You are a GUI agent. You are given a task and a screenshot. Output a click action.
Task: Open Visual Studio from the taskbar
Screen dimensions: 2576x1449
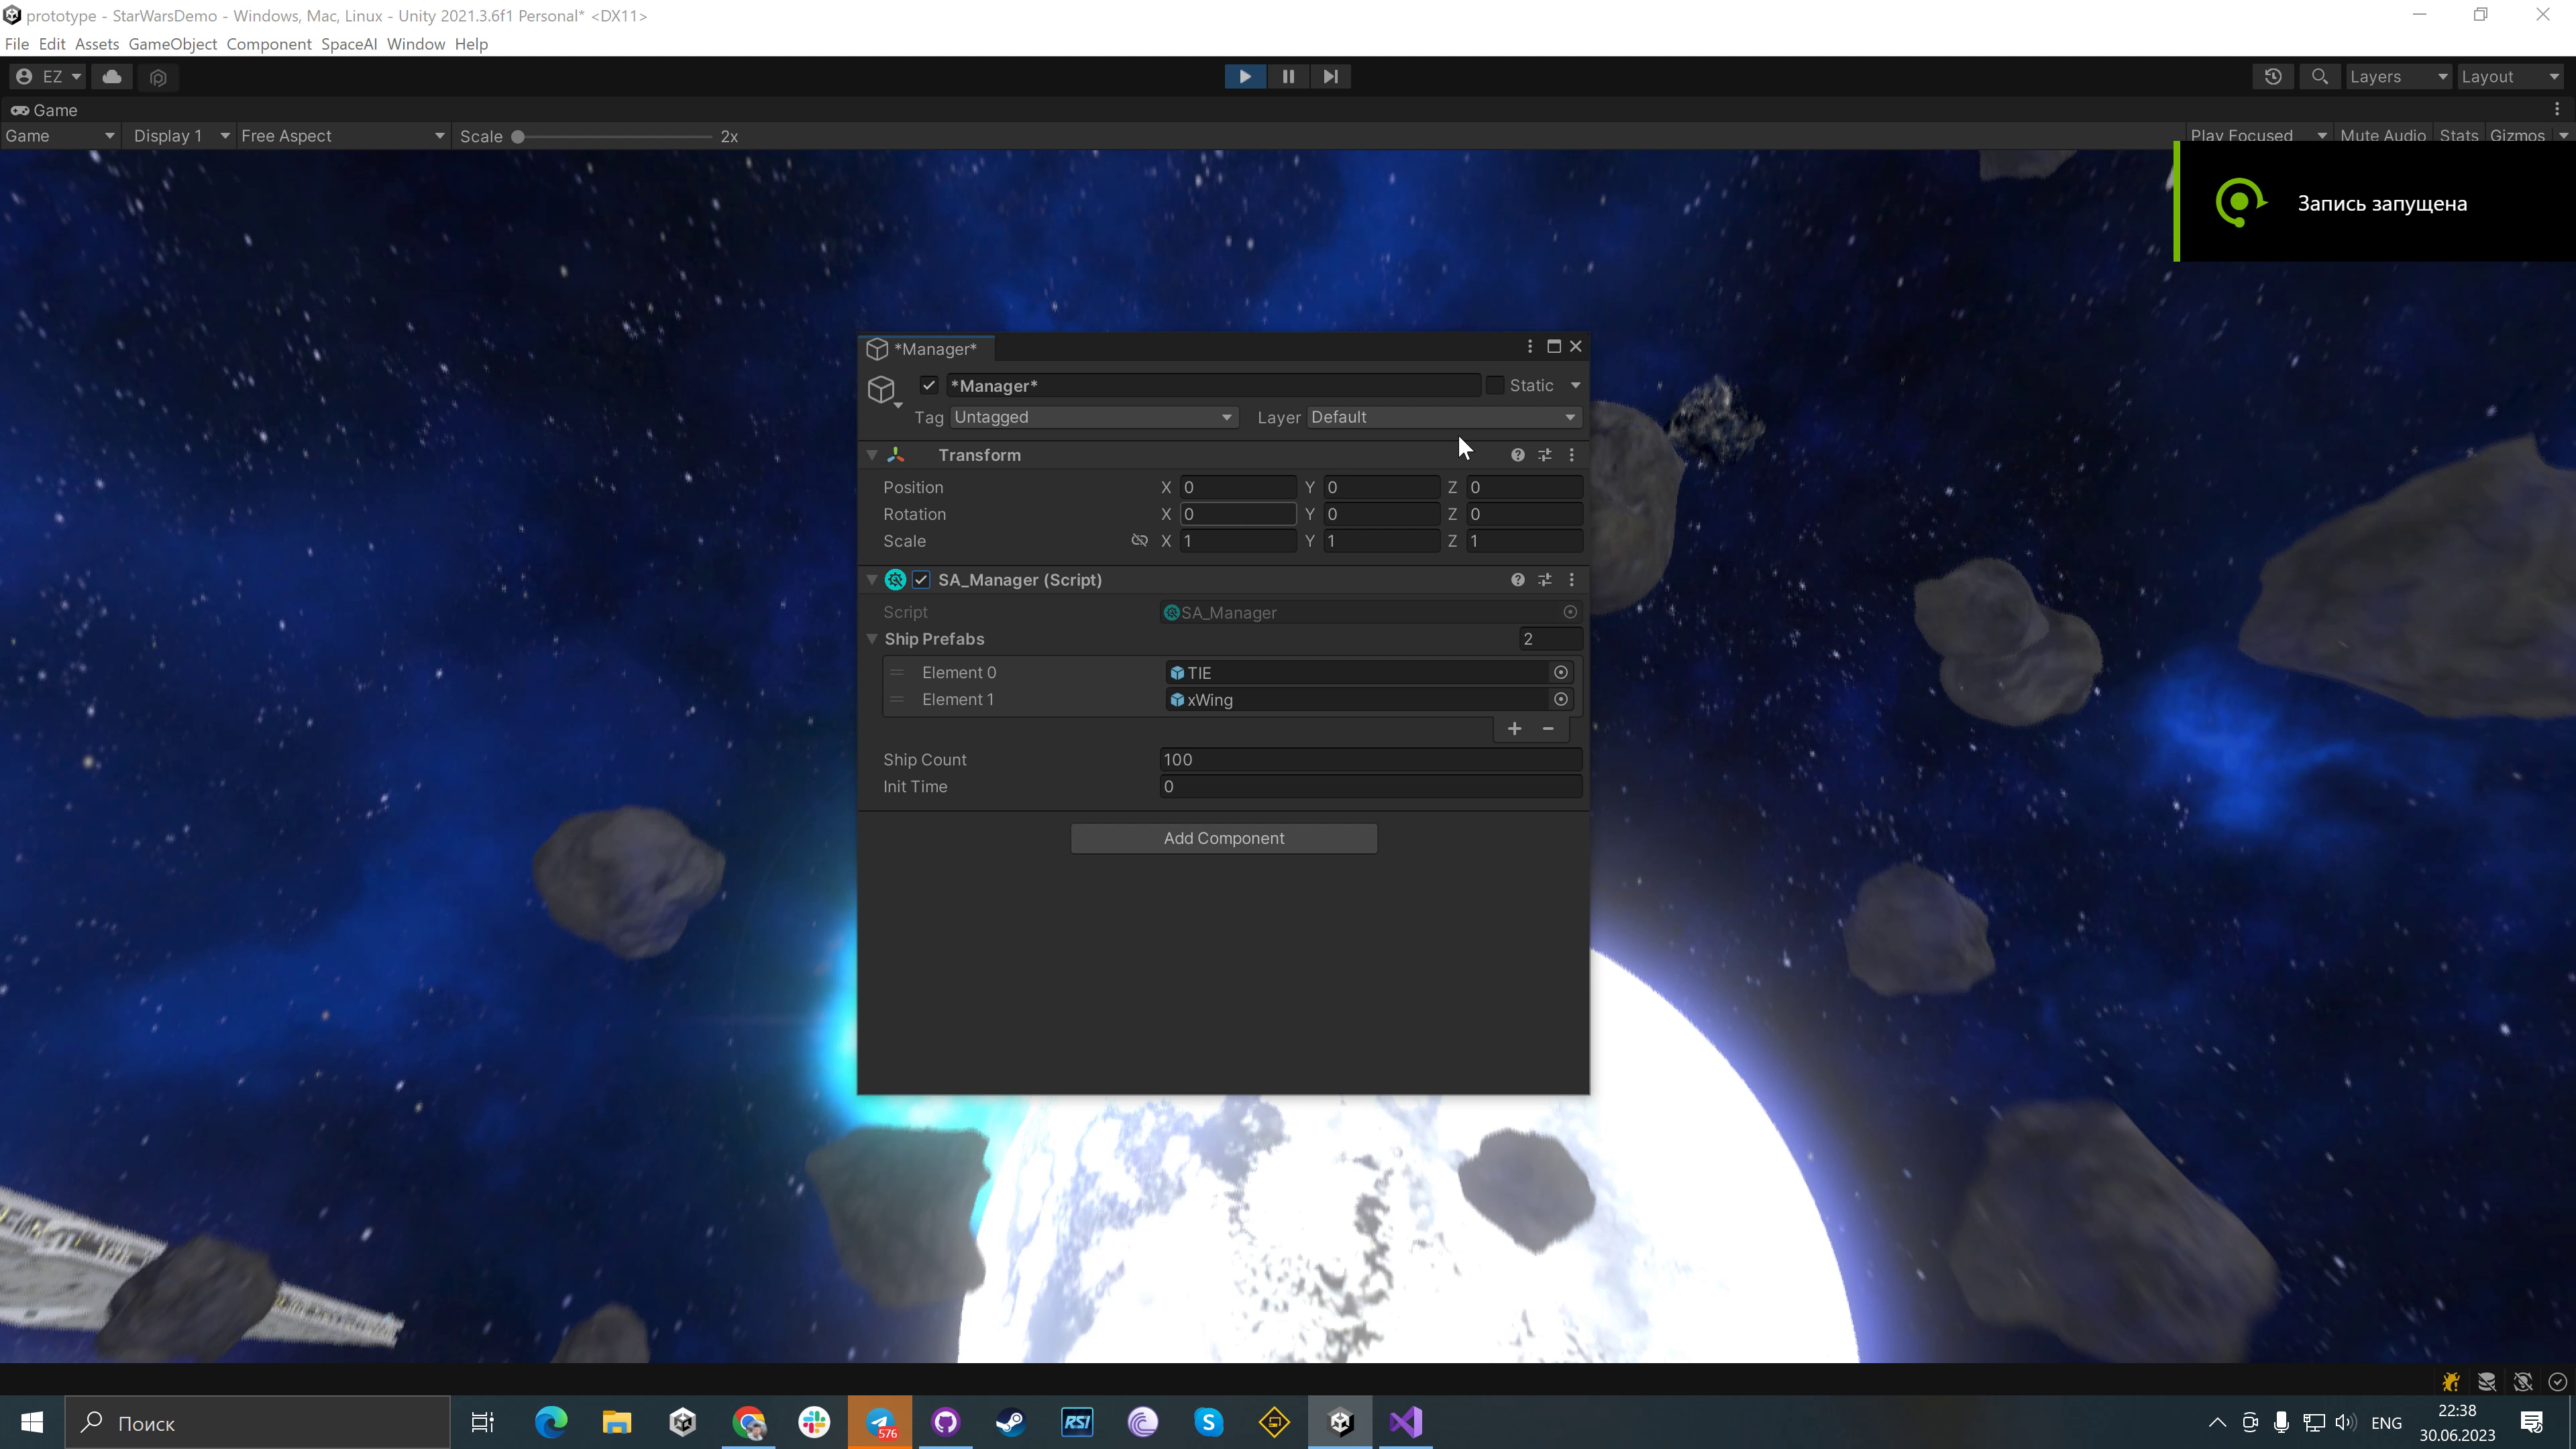1406,1422
